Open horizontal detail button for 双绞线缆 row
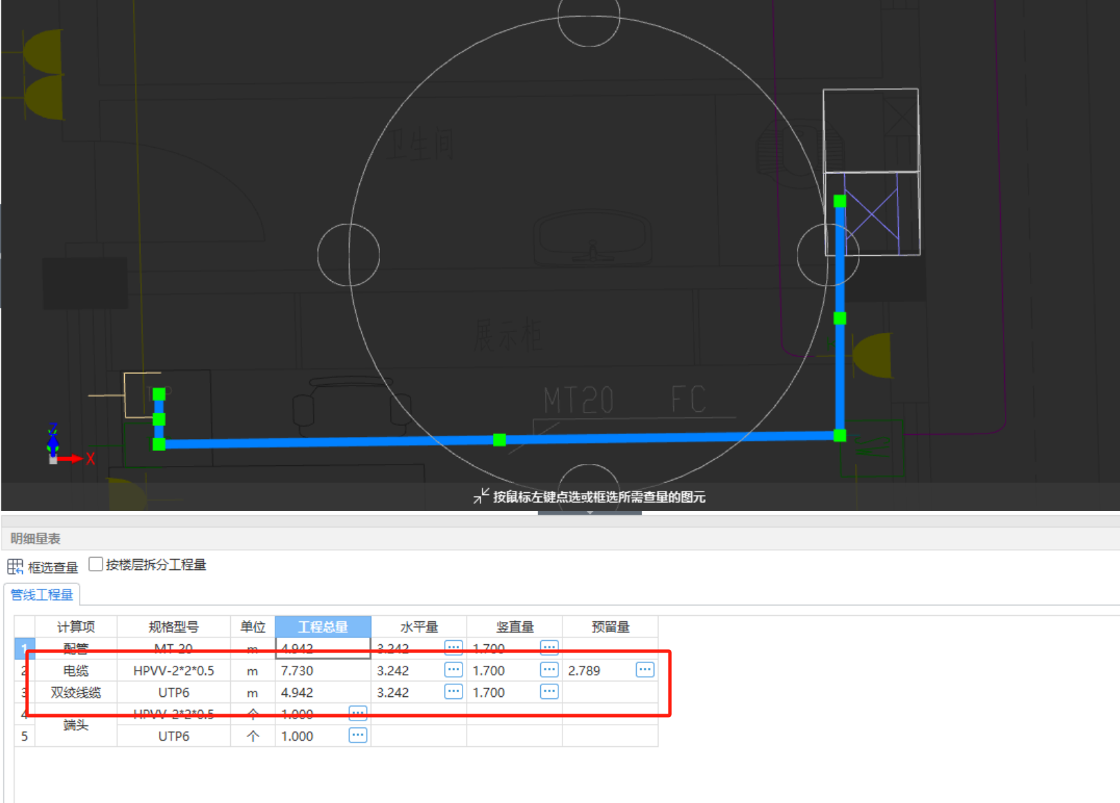1120x803 pixels. pos(454,692)
